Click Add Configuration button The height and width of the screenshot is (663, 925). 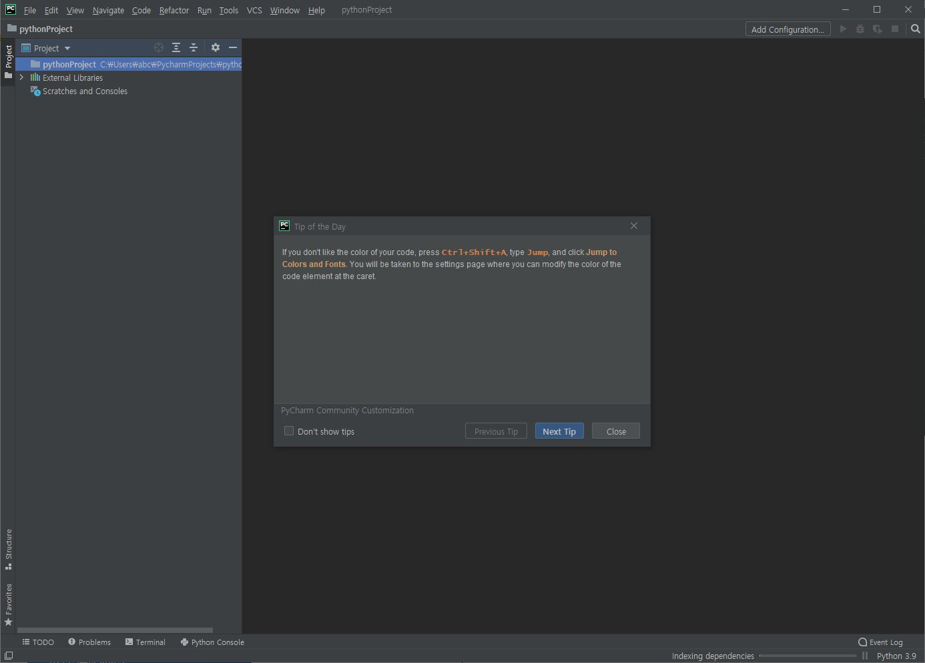click(788, 29)
